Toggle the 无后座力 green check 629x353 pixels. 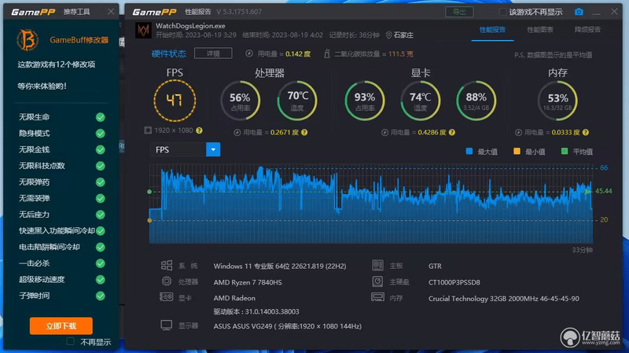pyautogui.click(x=101, y=215)
